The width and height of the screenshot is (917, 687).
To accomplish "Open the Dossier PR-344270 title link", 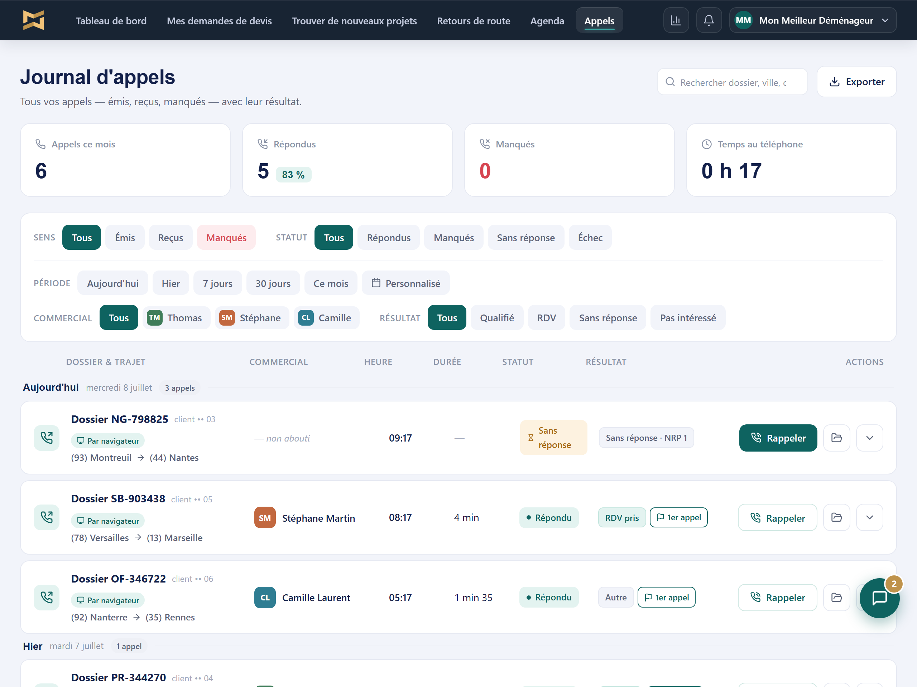I will point(119,677).
